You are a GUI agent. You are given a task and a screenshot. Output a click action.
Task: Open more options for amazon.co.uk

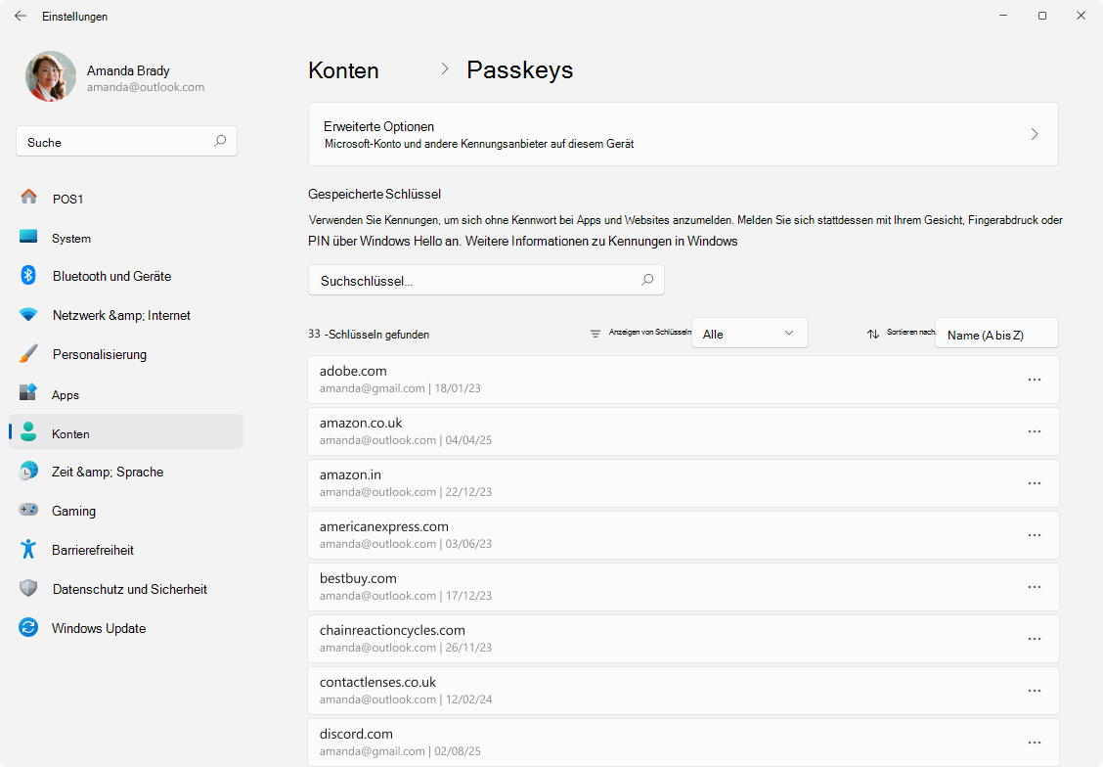[x=1035, y=431]
